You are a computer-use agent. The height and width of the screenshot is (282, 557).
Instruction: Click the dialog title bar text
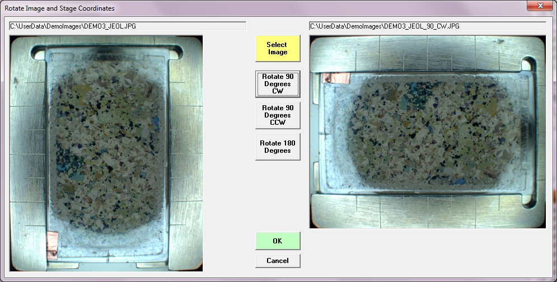pyautogui.click(x=59, y=8)
